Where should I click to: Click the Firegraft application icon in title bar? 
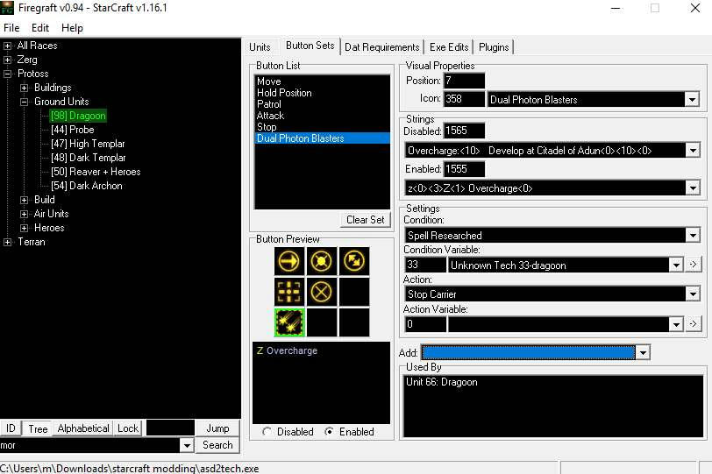coord(7,8)
